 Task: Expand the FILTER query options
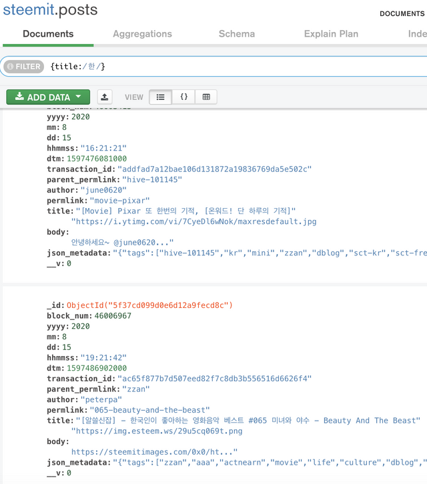coord(24,67)
